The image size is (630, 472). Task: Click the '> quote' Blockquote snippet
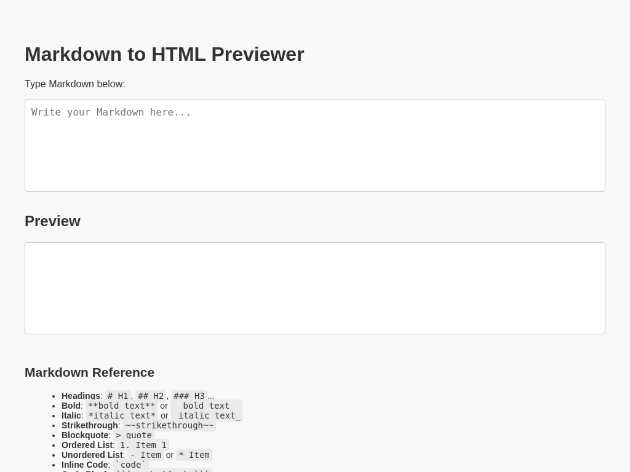click(133, 435)
